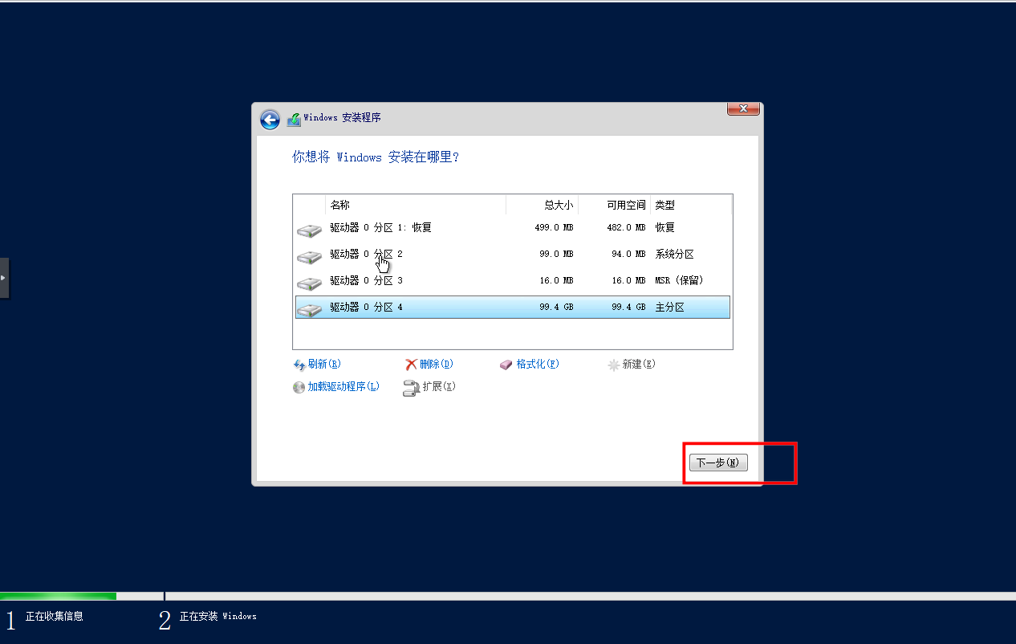The height and width of the screenshot is (644, 1016).
Task: Format partition via 格式化(F) link
Action: pyautogui.click(x=538, y=365)
